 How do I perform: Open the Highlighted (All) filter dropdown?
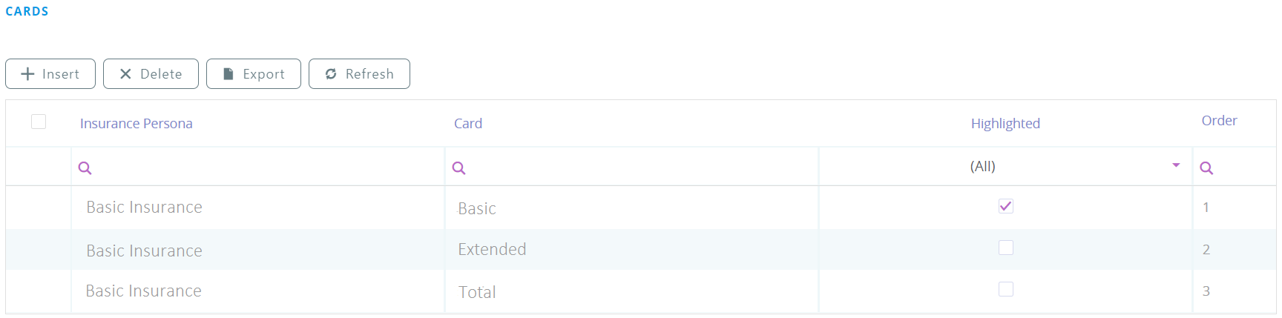point(1175,165)
